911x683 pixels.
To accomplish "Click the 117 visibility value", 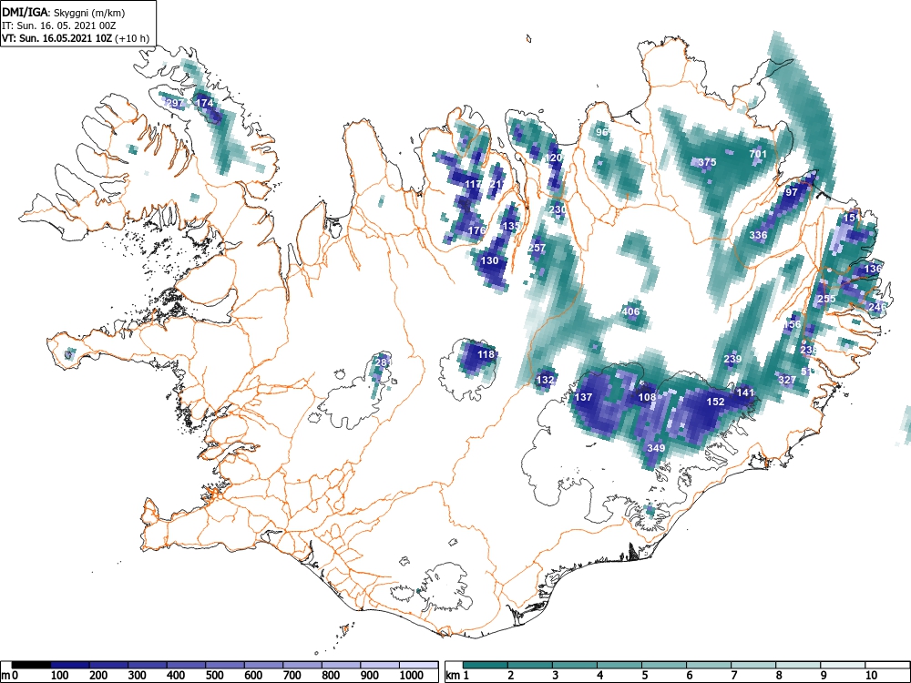I will click(474, 184).
